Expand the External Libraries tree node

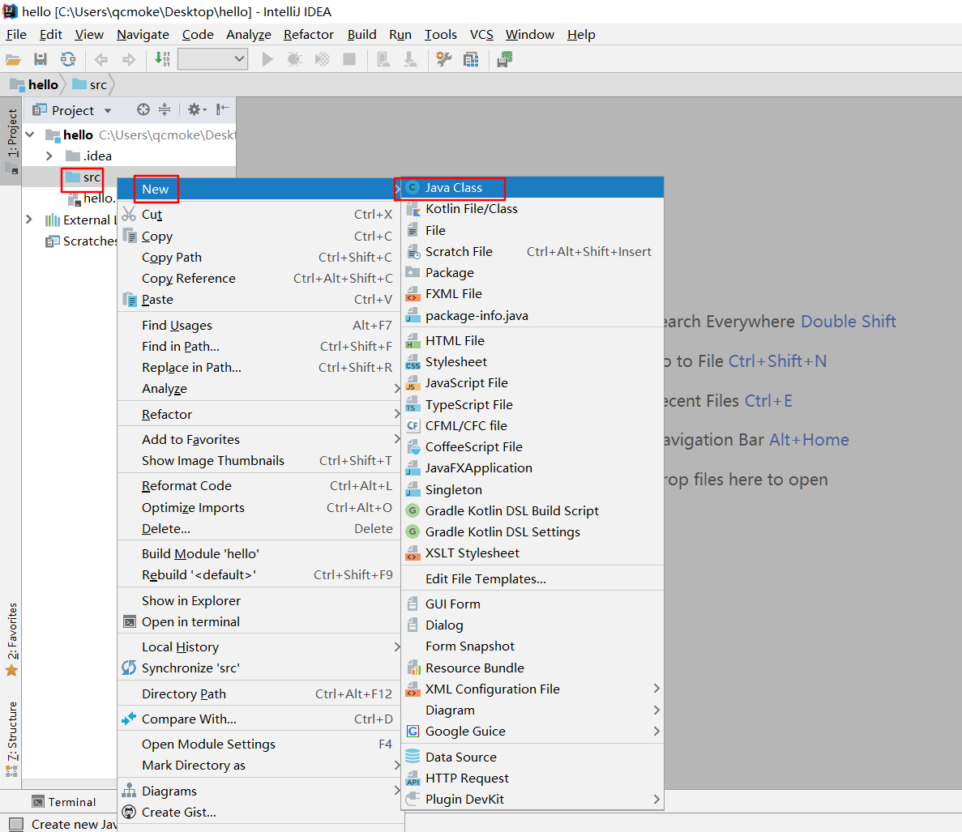click(29, 220)
